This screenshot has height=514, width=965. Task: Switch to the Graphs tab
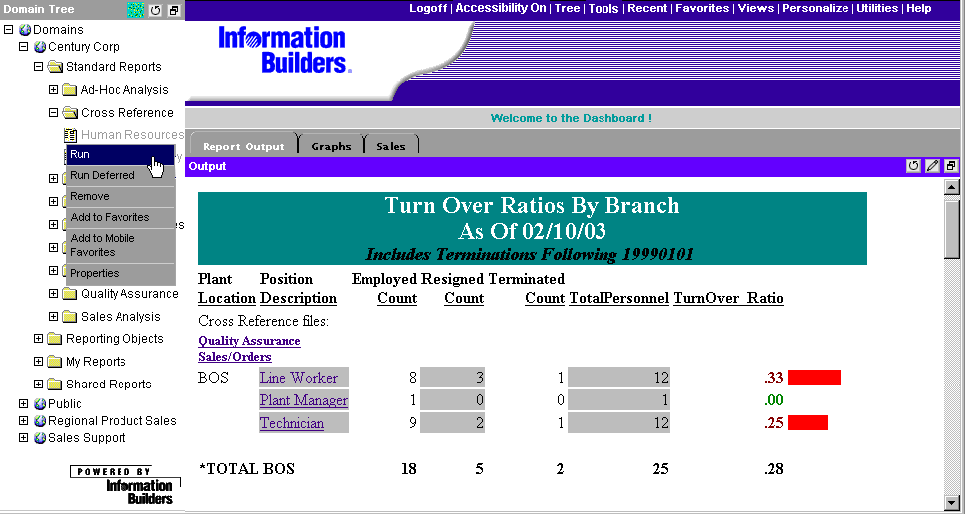point(331,145)
